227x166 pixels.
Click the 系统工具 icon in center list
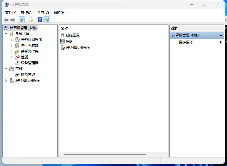click(62, 35)
